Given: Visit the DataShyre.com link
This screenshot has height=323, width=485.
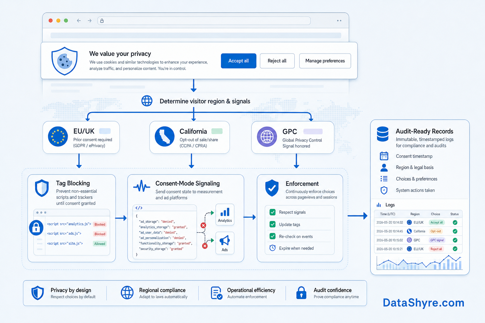Looking at the screenshot, I should pyautogui.click(x=423, y=303).
